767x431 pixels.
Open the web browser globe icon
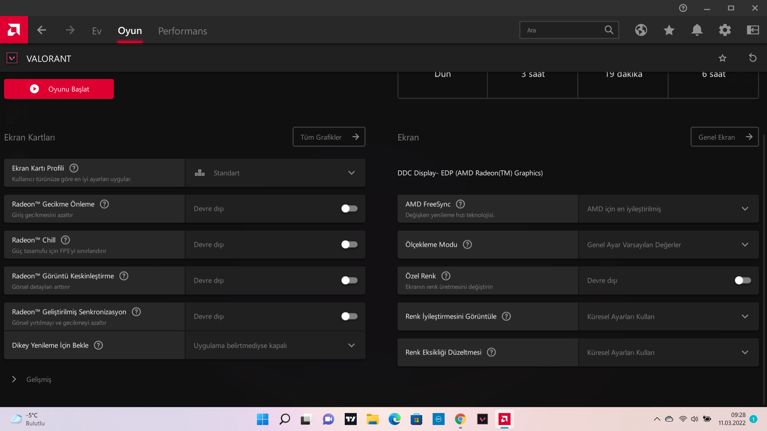(x=641, y=30)
